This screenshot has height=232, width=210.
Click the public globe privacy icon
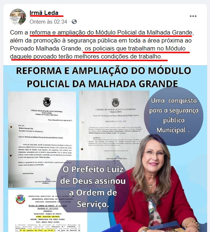click(74, 22)
